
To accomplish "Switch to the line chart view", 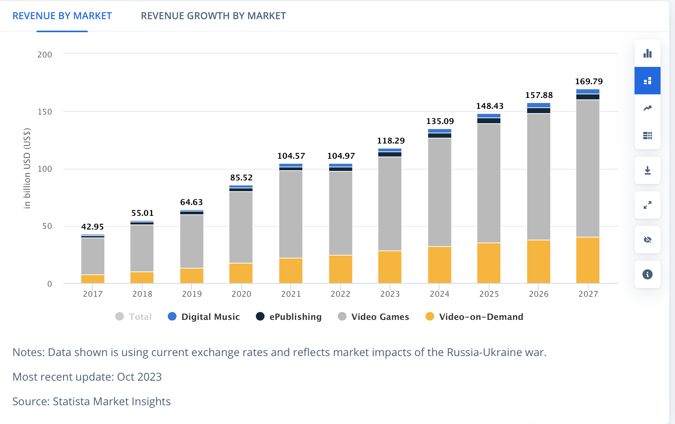I will pos(647,107).
